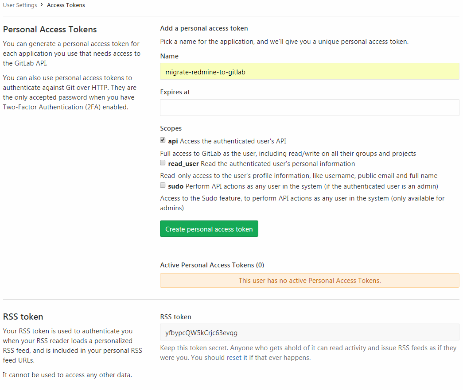The image size is (463, 390).
Task: Click the migrate-redmine-to-gitlab text in Name
Action: [x=204, y=71]
